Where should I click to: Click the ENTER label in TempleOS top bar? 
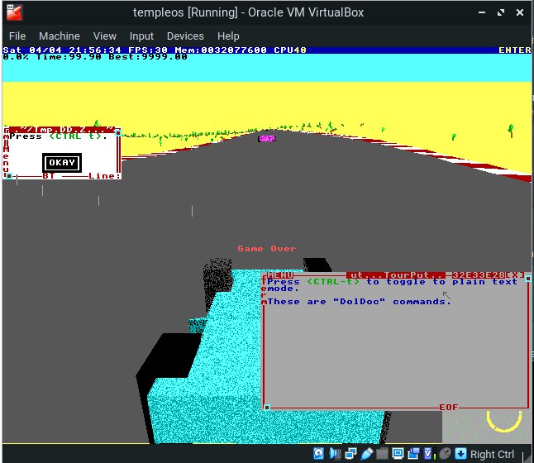(515, 50)
